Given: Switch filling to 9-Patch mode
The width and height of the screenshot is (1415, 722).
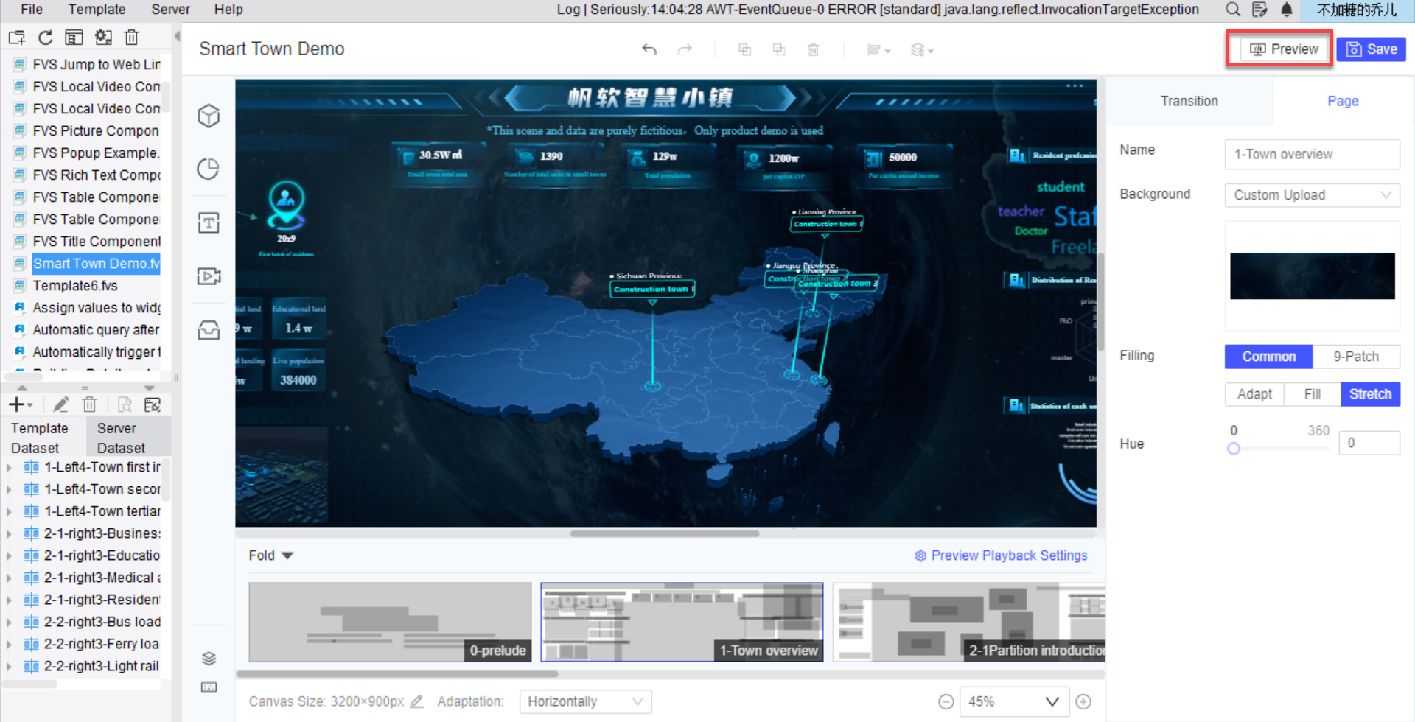Looking at the screenshot, I should [x=1357, y=357].
